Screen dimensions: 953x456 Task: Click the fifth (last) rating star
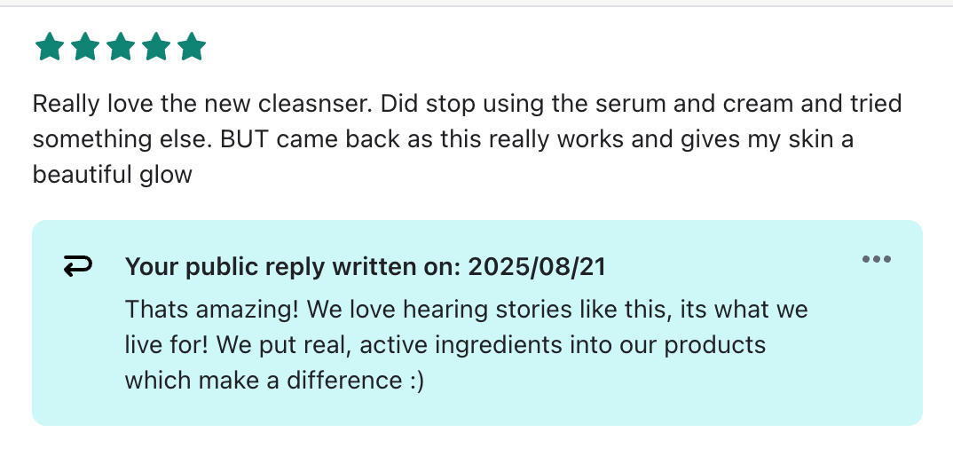click(x=192, y=47)
